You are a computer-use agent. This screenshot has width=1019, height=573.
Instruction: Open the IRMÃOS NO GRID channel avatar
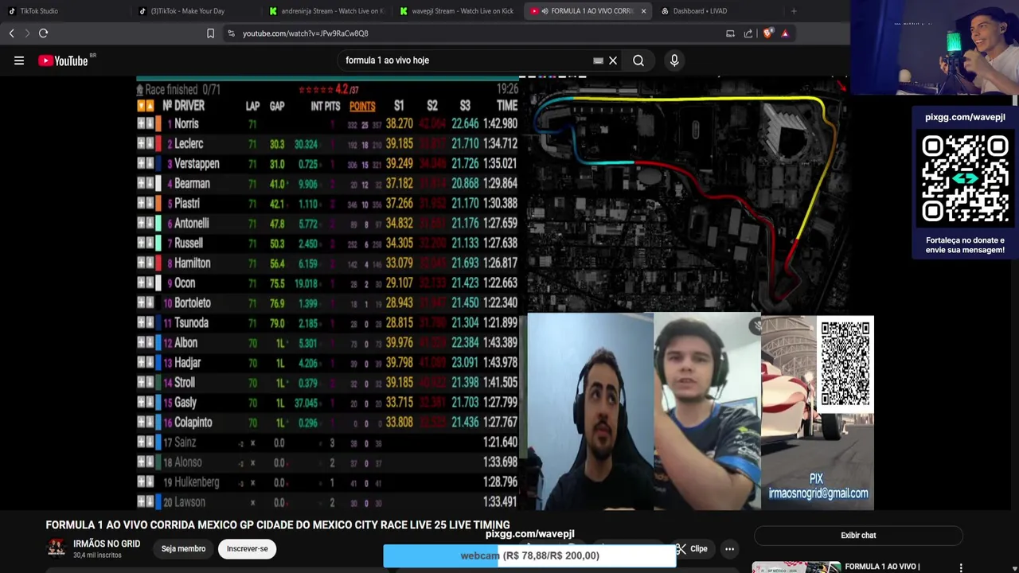[57, 548]
